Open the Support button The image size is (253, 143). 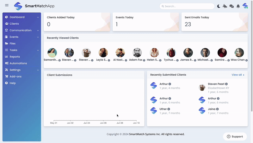point(235,136)
